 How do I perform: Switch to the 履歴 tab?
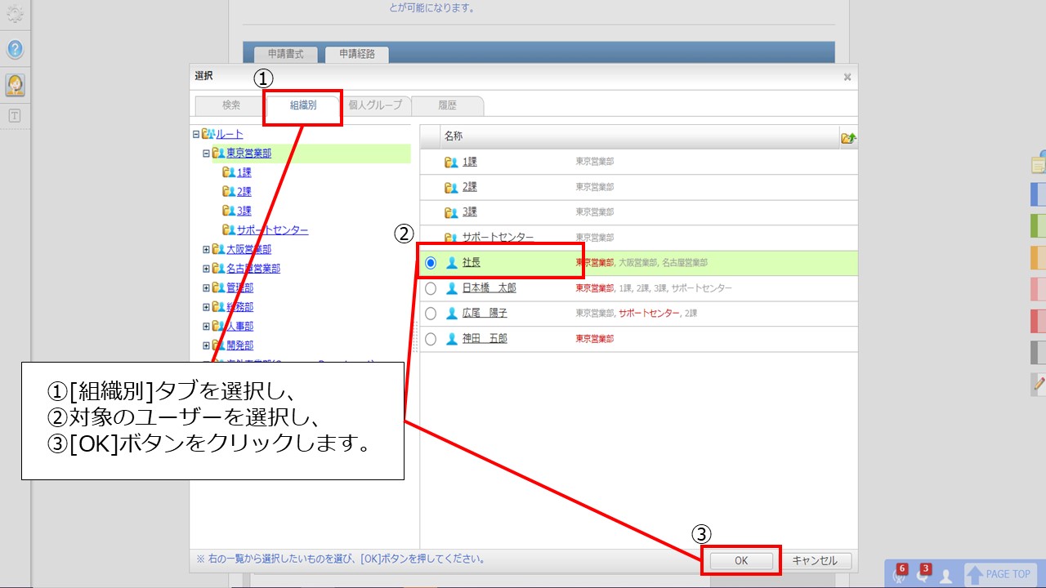pos(447,105)
